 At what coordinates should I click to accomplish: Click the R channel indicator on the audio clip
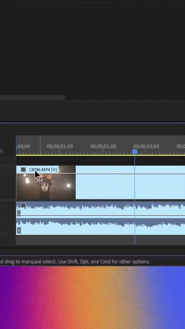click(x=19, y=230)
